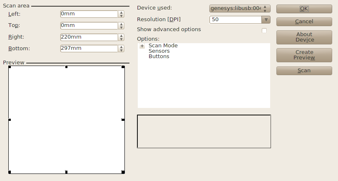
Task: Open the Device used dropdown
Action: 240,9
